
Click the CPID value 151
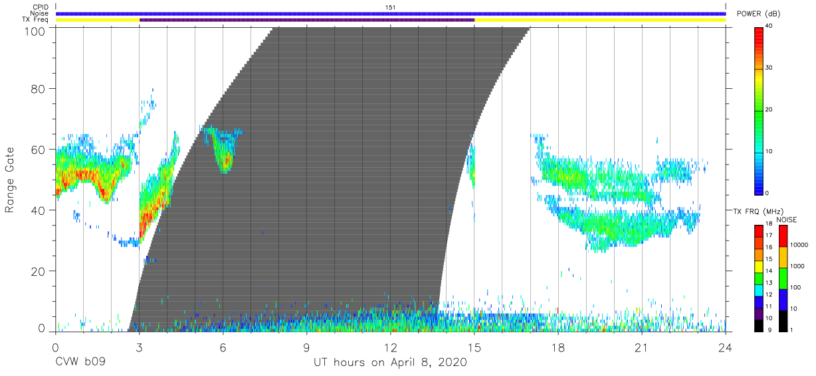coord(391,7)
